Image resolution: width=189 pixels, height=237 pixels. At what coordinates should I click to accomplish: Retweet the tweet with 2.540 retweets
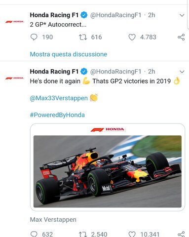tap(83, 234)
